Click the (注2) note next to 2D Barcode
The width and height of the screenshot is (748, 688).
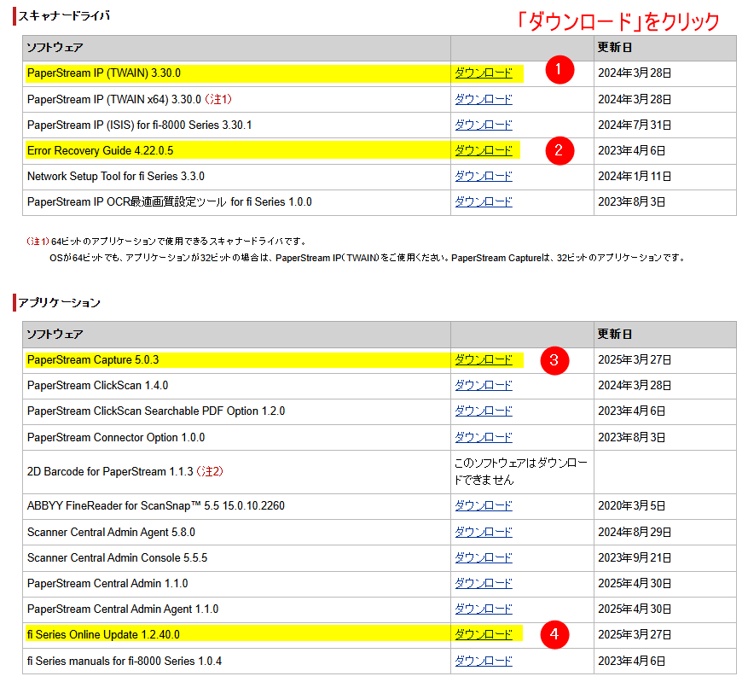pyautogui.click(x=210, y=472)
